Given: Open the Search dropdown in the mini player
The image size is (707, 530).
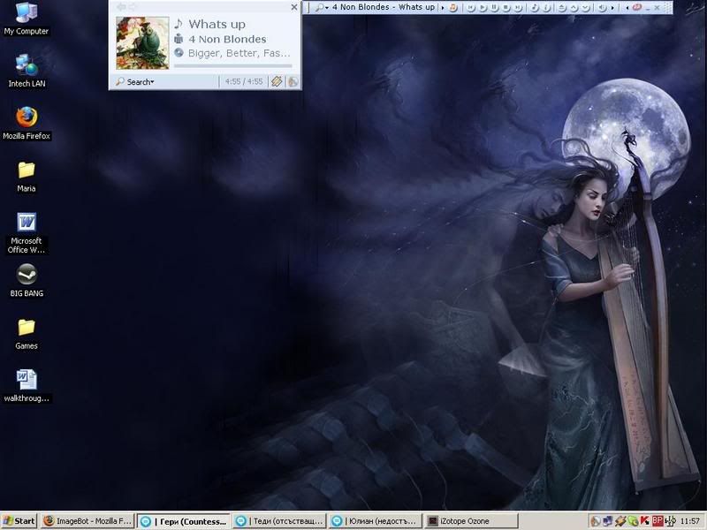Looking at the screenshot, I should 135,81.
